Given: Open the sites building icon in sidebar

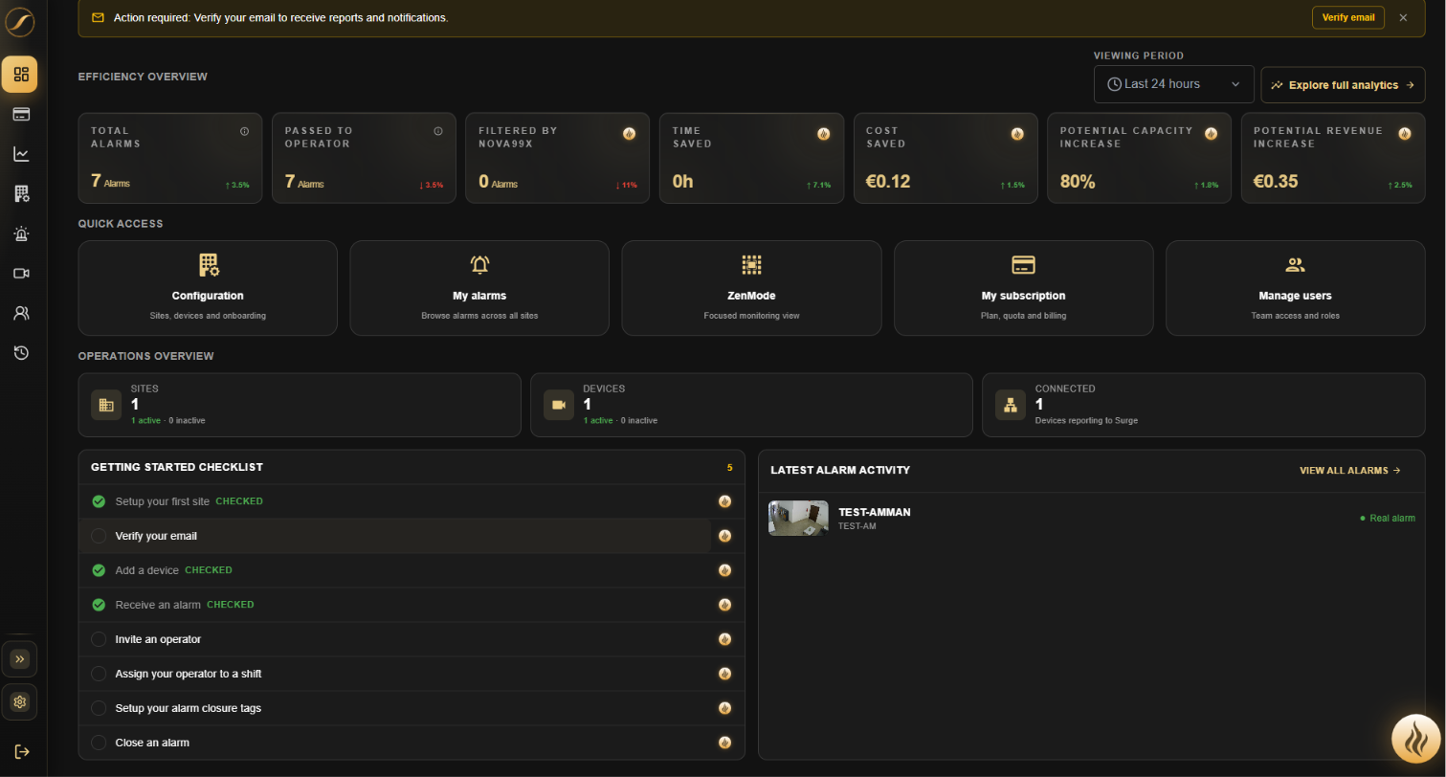Looking at the screenshot, I should [20, 194].
